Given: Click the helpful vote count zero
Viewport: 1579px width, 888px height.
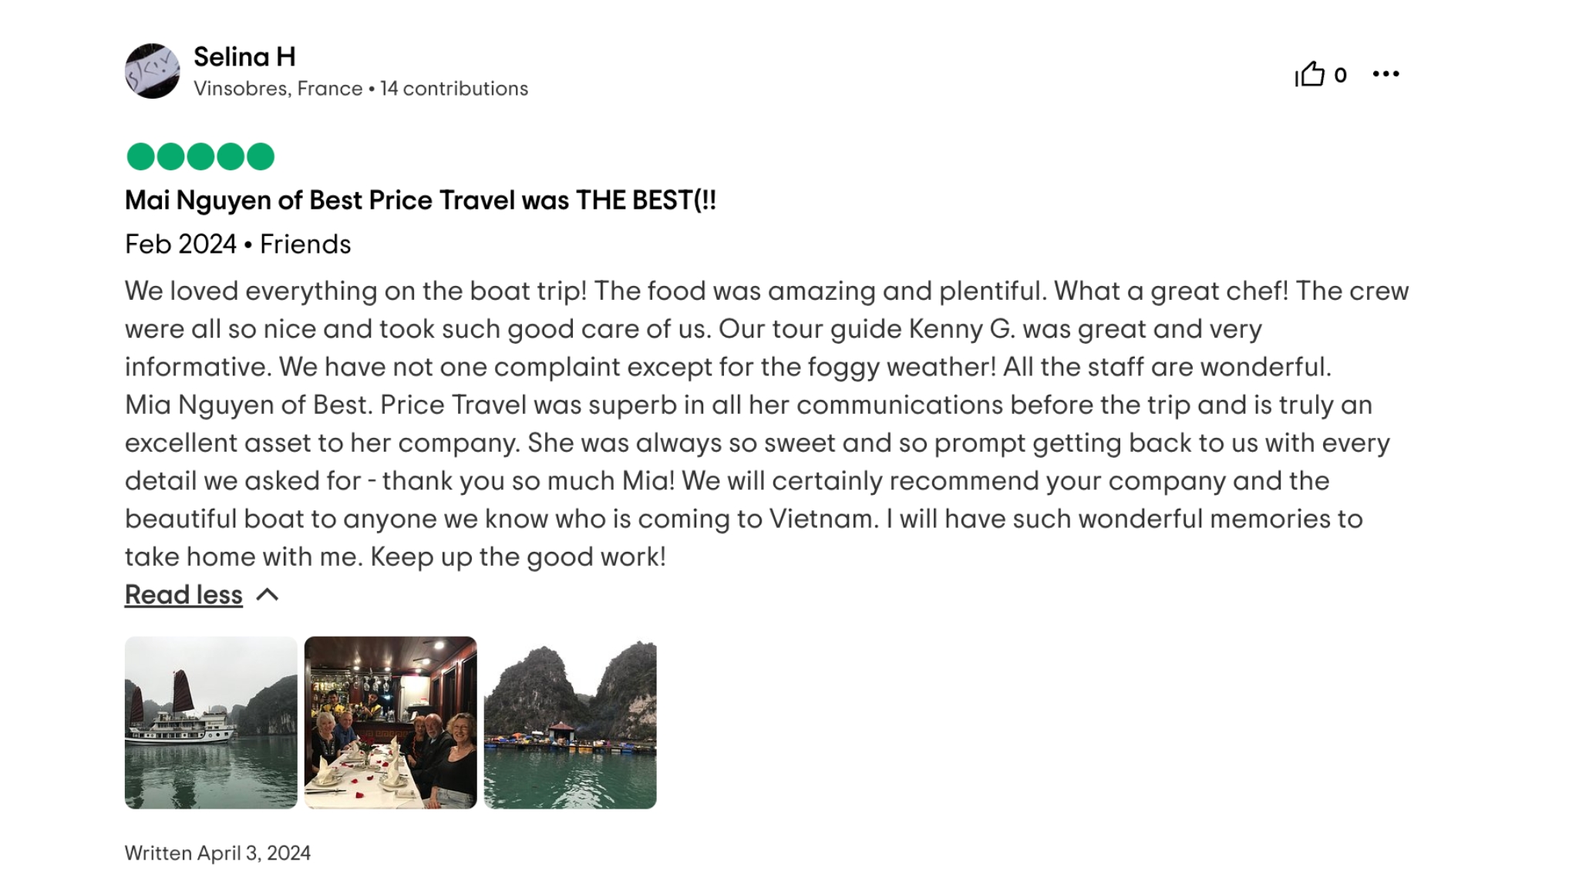Looking at the screenshot, I should pos(1339,73).
